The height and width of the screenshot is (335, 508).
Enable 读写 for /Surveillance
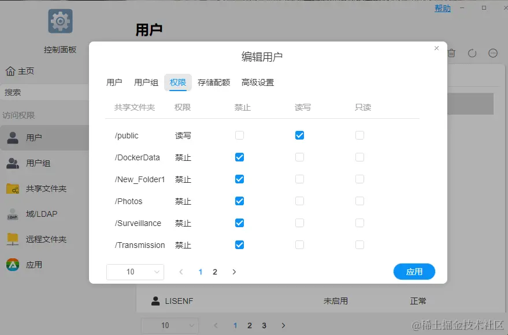click(x=300, y=223)
